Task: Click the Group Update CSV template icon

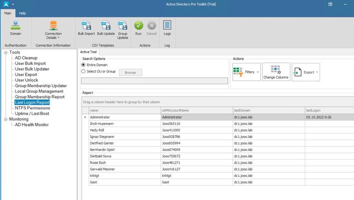Action: (x=123, y=26)
